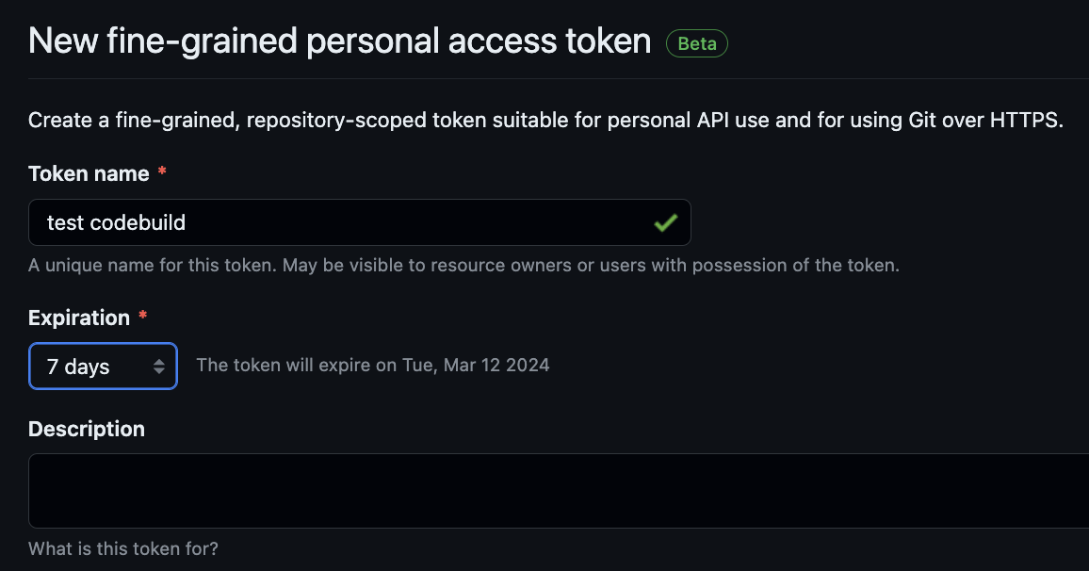The image size is (1089, 571).
Task: Click the intro paragraph about repository-scoped token
Action: [545, 121]
